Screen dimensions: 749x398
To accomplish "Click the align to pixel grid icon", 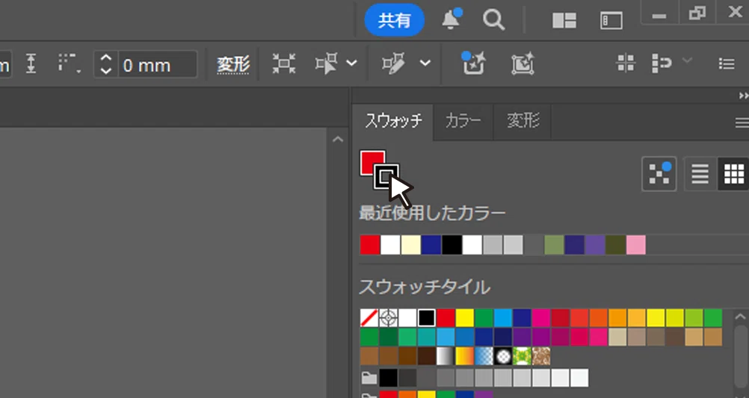I will [625, 63].
